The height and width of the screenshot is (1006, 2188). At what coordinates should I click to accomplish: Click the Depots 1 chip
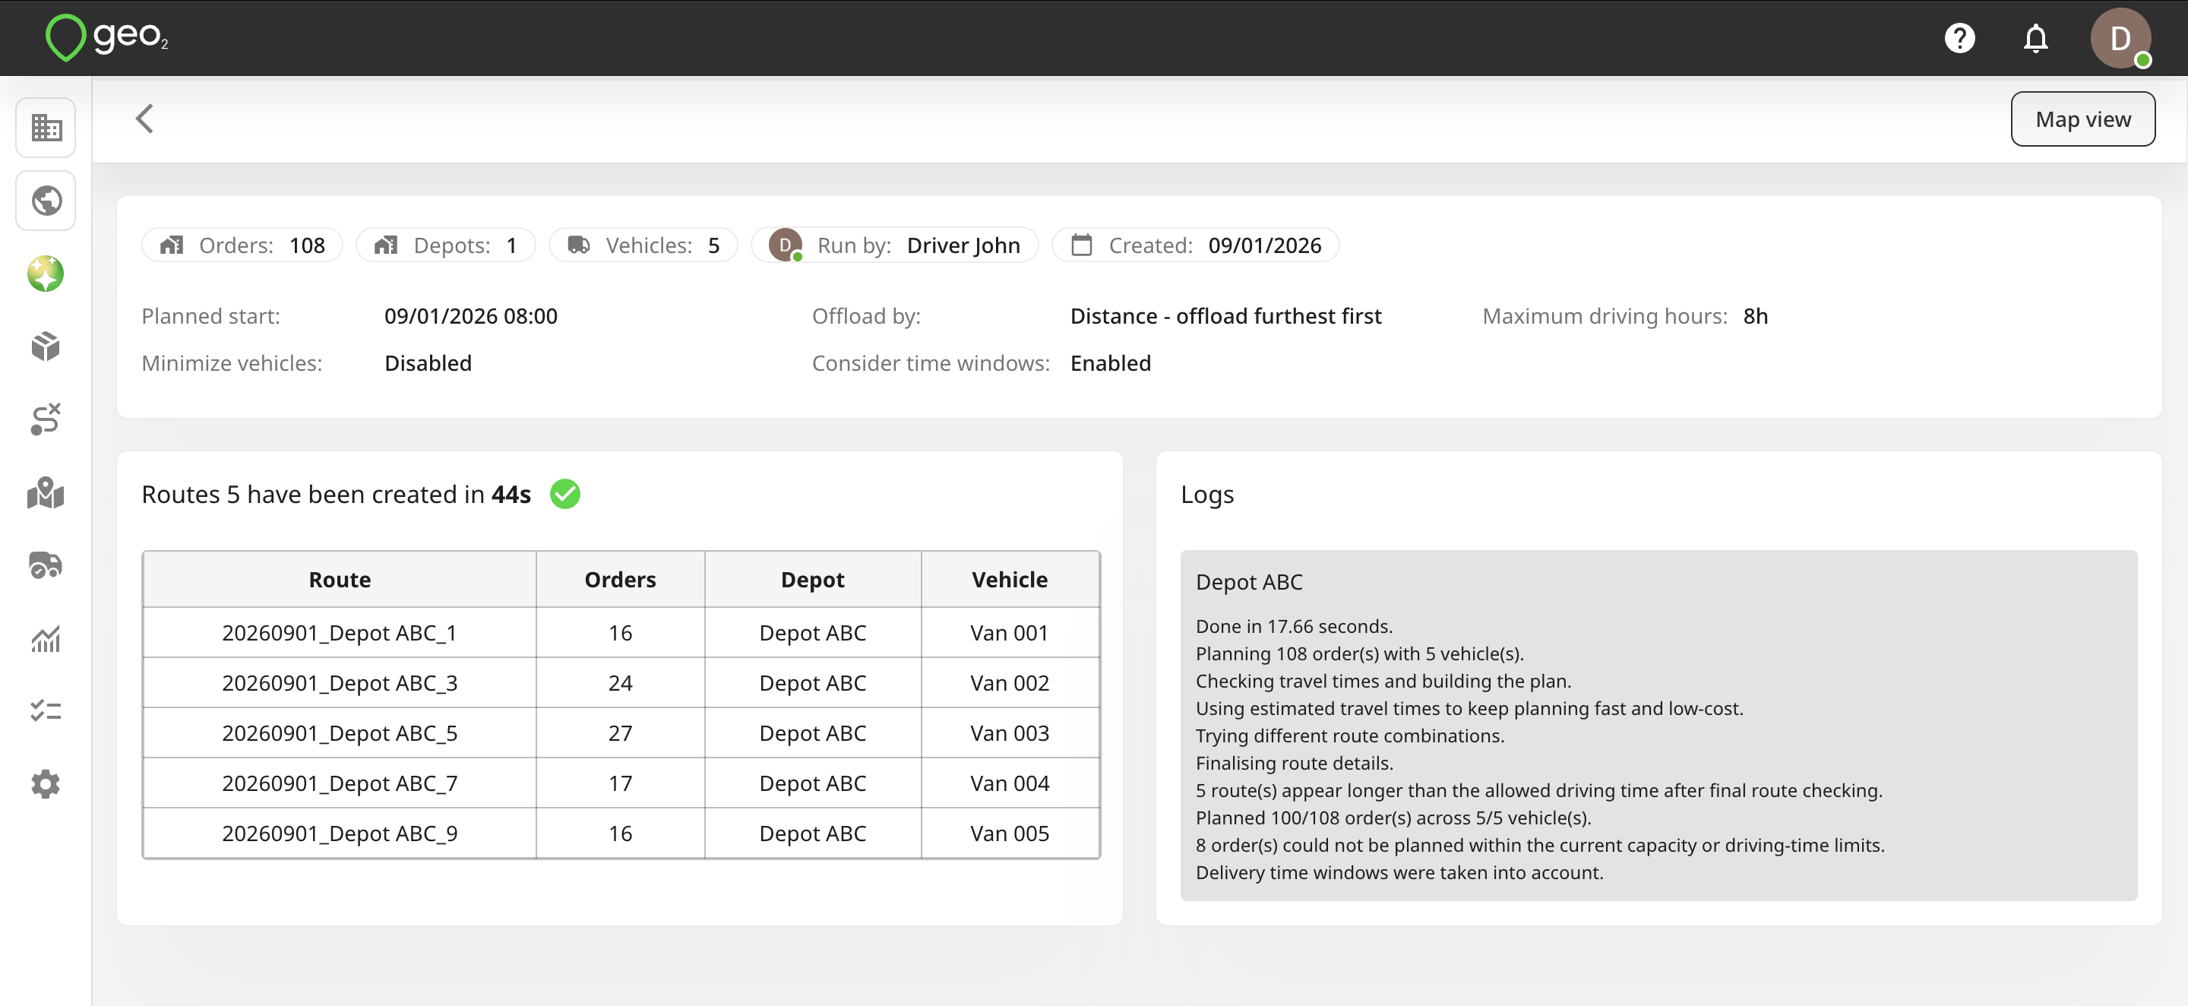tap(445, 245)
